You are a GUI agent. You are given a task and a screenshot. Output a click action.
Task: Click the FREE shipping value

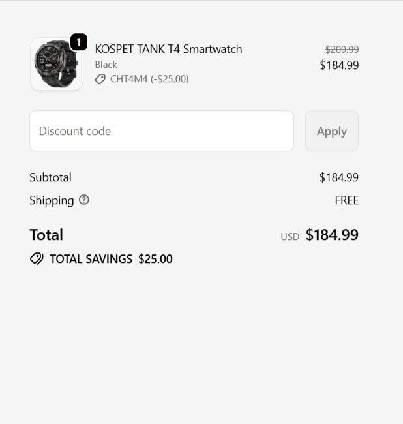347,200
